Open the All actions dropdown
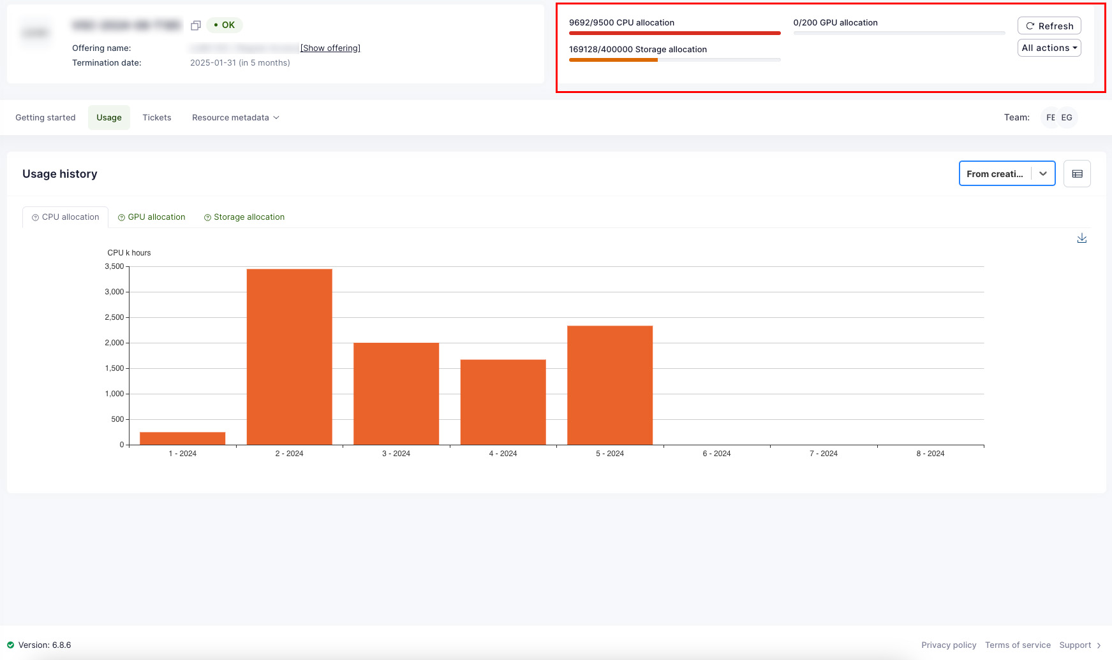 1049,48
